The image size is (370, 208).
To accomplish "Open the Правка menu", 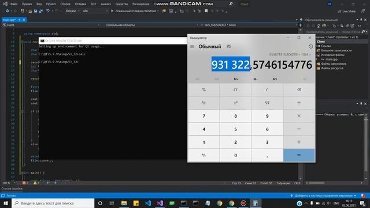I will point(27,4).
